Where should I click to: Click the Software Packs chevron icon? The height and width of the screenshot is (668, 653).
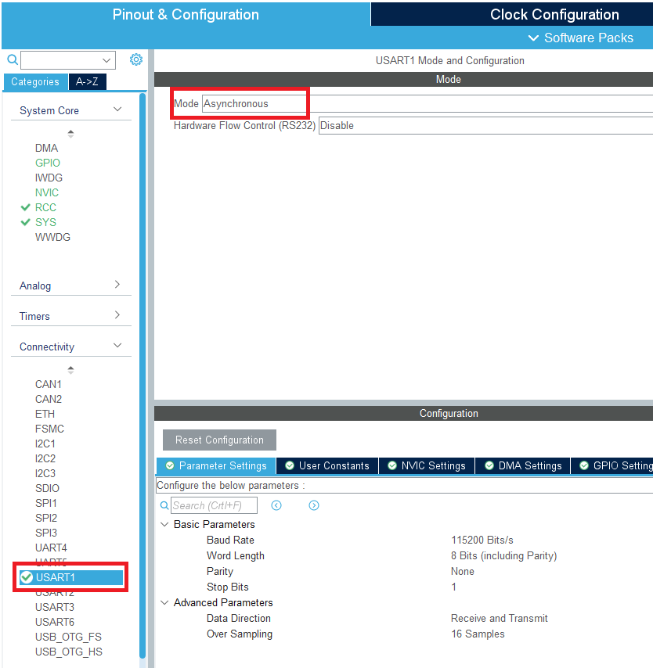tap(533, 38)
